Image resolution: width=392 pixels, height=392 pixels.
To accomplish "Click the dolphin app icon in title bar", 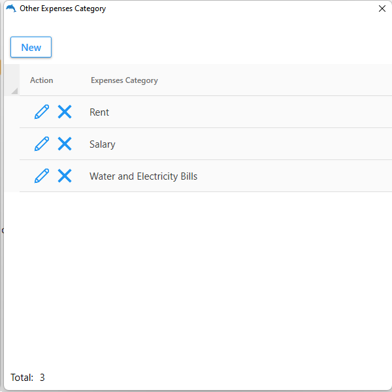I will 10,8.
